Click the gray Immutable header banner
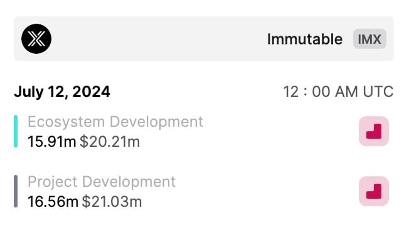Image resolution: width=409 pixels, height=225 pixels. coord(204,39)
